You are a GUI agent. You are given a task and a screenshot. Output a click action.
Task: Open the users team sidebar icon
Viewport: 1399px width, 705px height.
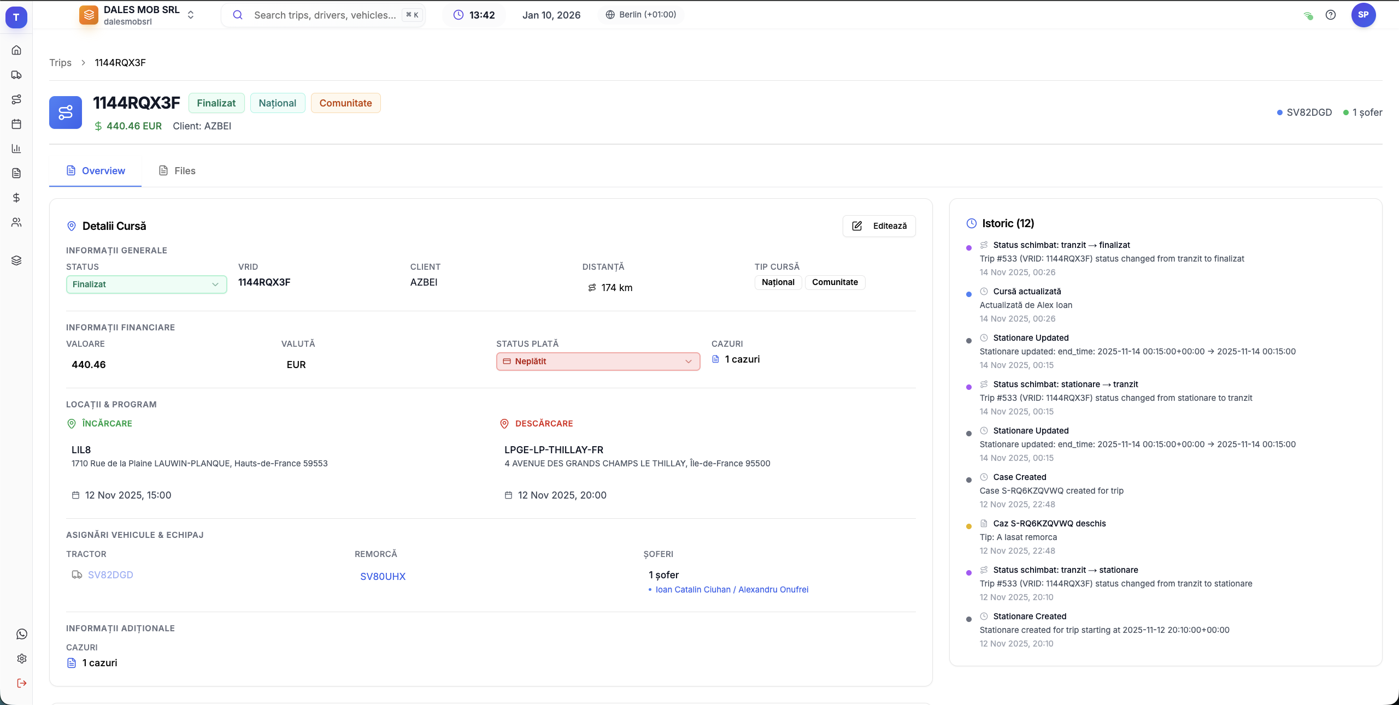(x=16, y=222)
